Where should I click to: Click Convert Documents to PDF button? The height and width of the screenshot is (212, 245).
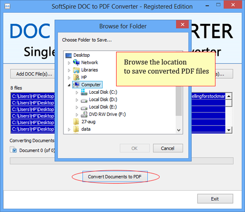click(115, 177)
